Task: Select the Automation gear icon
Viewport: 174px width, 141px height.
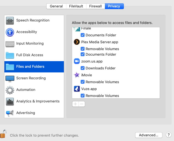Action: point(10,90)
